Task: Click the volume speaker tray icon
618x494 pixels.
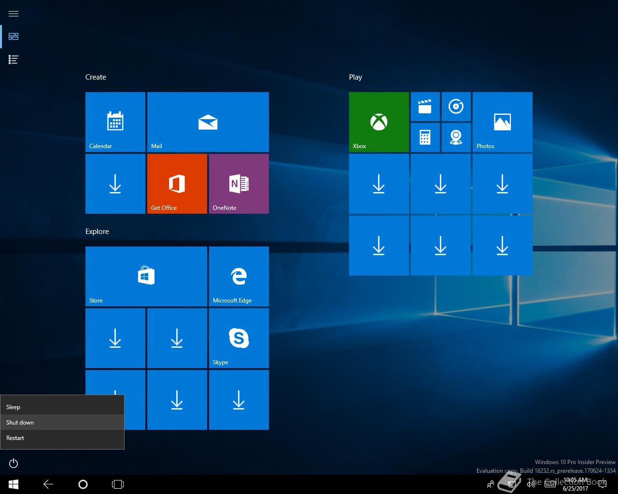Action: [x=531, y=484]
